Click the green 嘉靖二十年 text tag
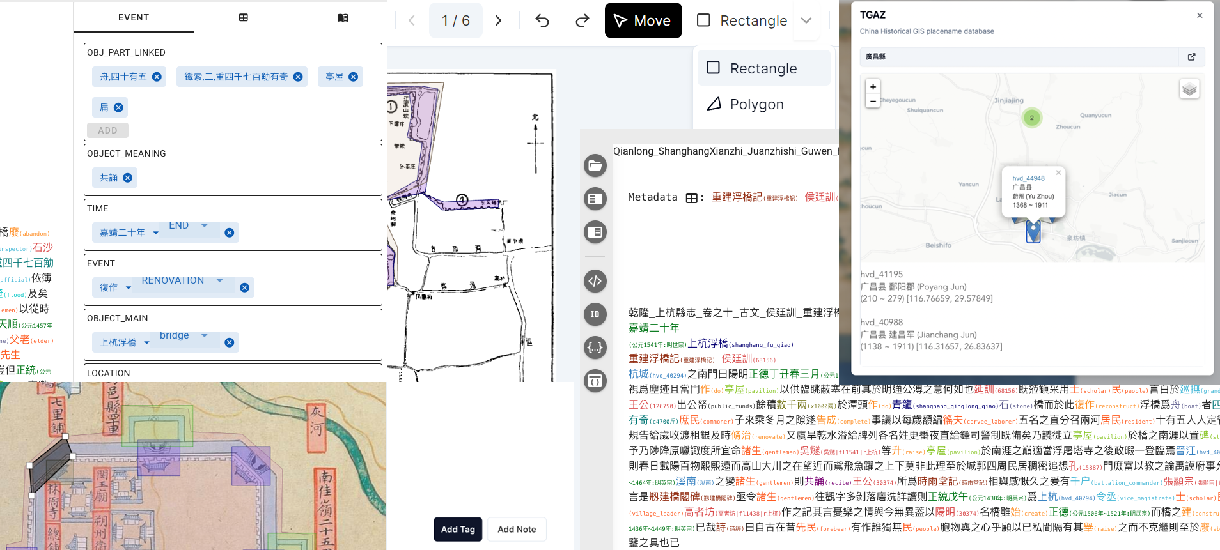This screenshot has width=1220, height=550. click(x=653, y=328)
